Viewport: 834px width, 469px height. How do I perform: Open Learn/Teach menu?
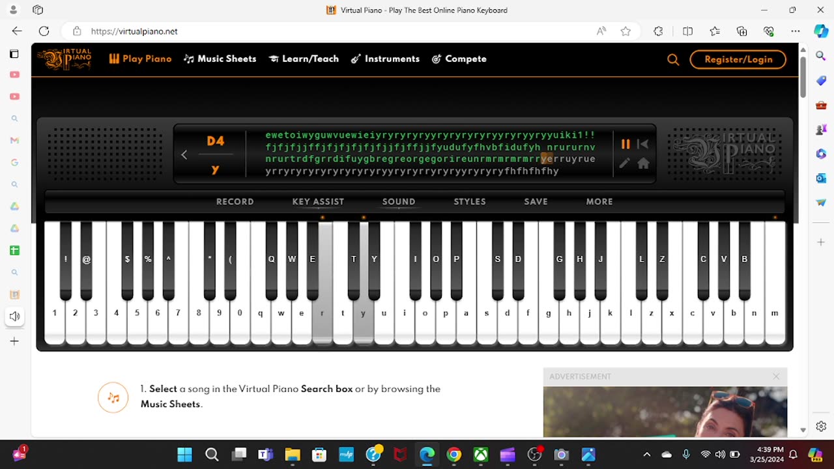[x=304, y=59]
